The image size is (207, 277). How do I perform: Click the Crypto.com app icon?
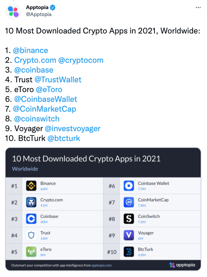point(31,202)
